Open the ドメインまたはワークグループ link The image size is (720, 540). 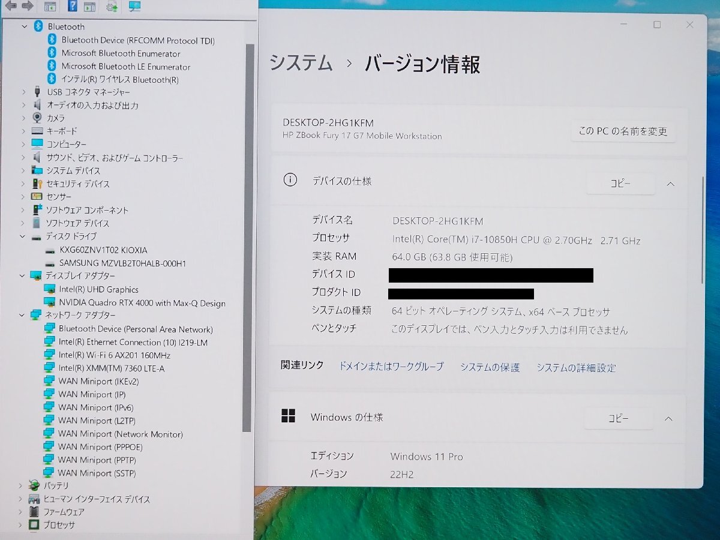391,367
